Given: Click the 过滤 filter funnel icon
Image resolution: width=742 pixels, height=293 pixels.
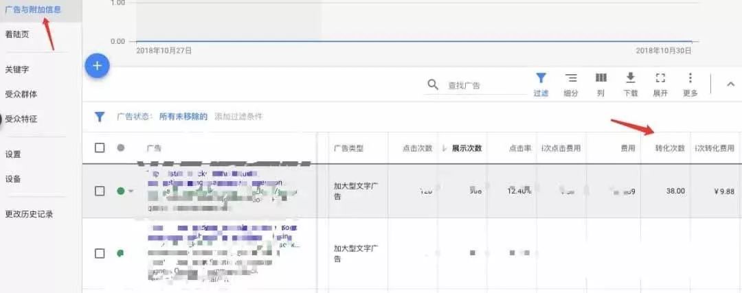Looking at the screenshot, I should coord(541,78).
